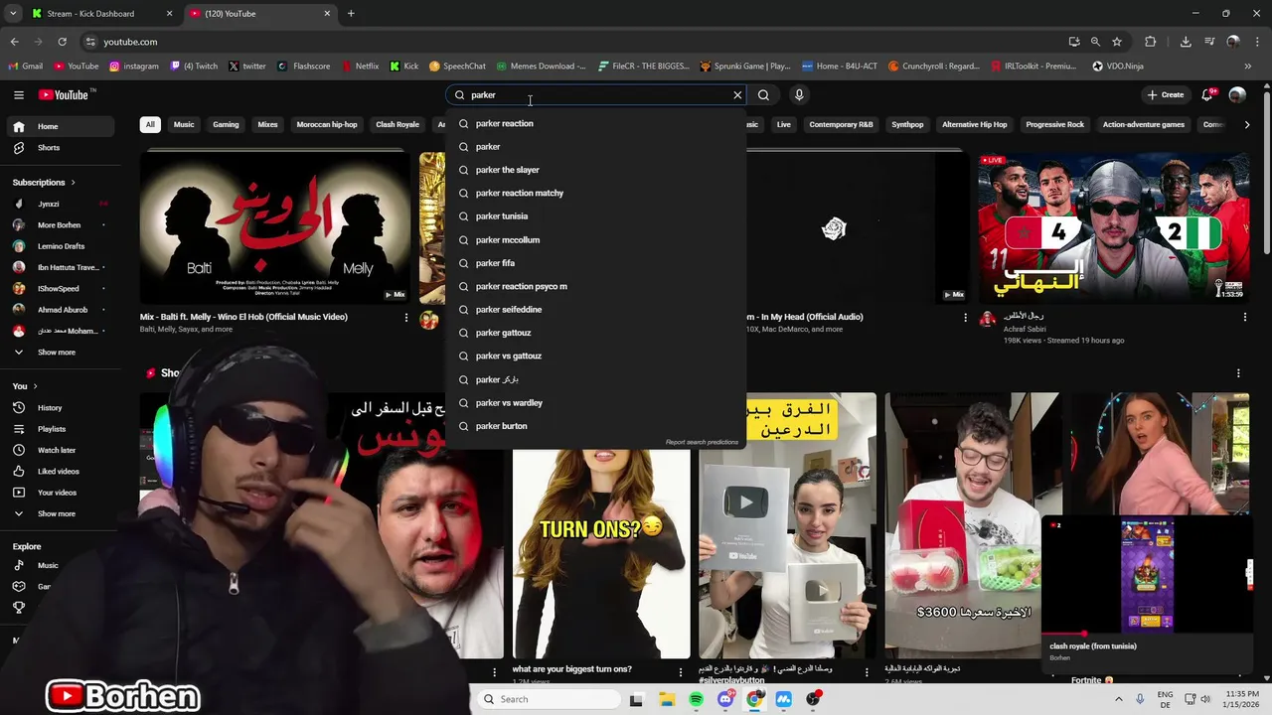Open the Wino El Hob mix thumbnail
The height and width of the screenshot is (715, 1272).
[275, 227]
